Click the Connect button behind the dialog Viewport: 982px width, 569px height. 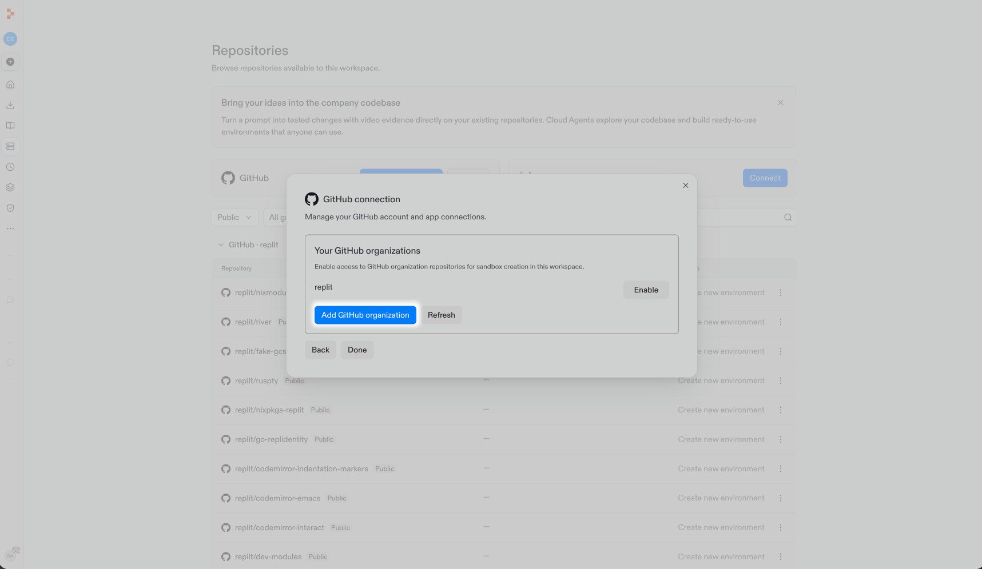765,178
